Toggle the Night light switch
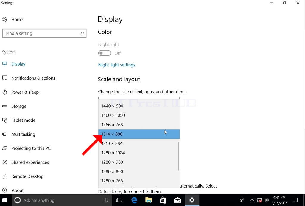Image resolution: width=305 pixels, height=206 pixels. [105, 53]
